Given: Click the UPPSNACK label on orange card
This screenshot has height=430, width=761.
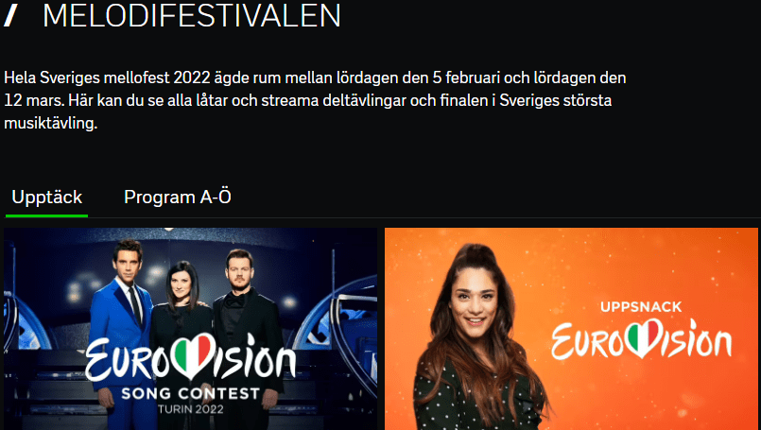Looking at the screenshot, I should pos(641,307).
